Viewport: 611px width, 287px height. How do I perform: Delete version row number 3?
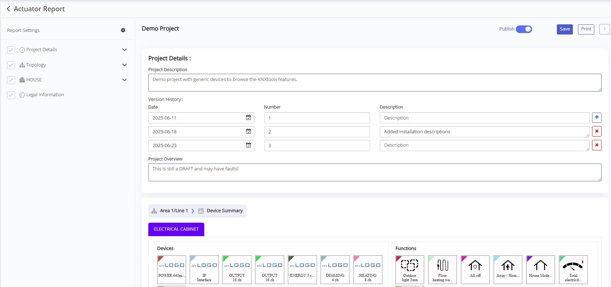(x=596, y=145)
